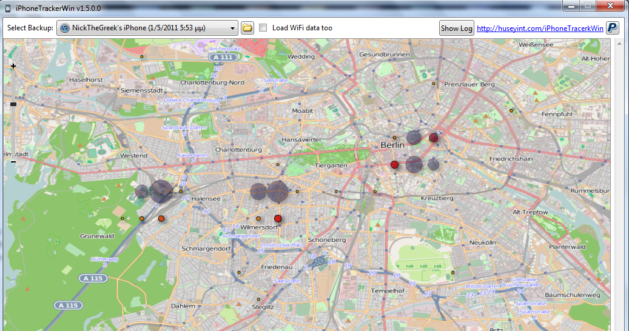Click the map zoom slider handle
This screenshot has height=331, width=629.
(x=13, y=104)
